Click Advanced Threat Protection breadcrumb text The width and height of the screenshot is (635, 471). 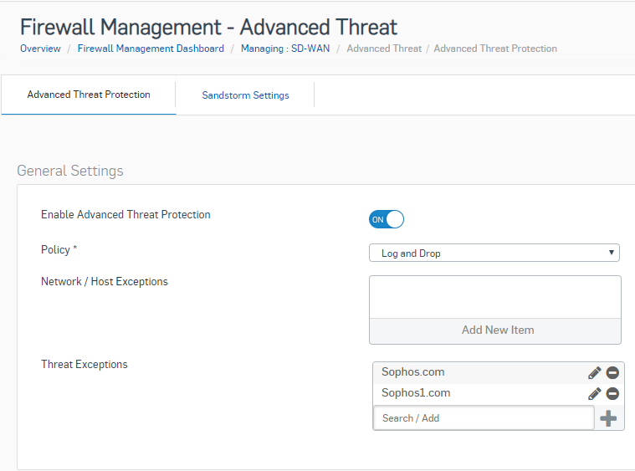[495, 49]
